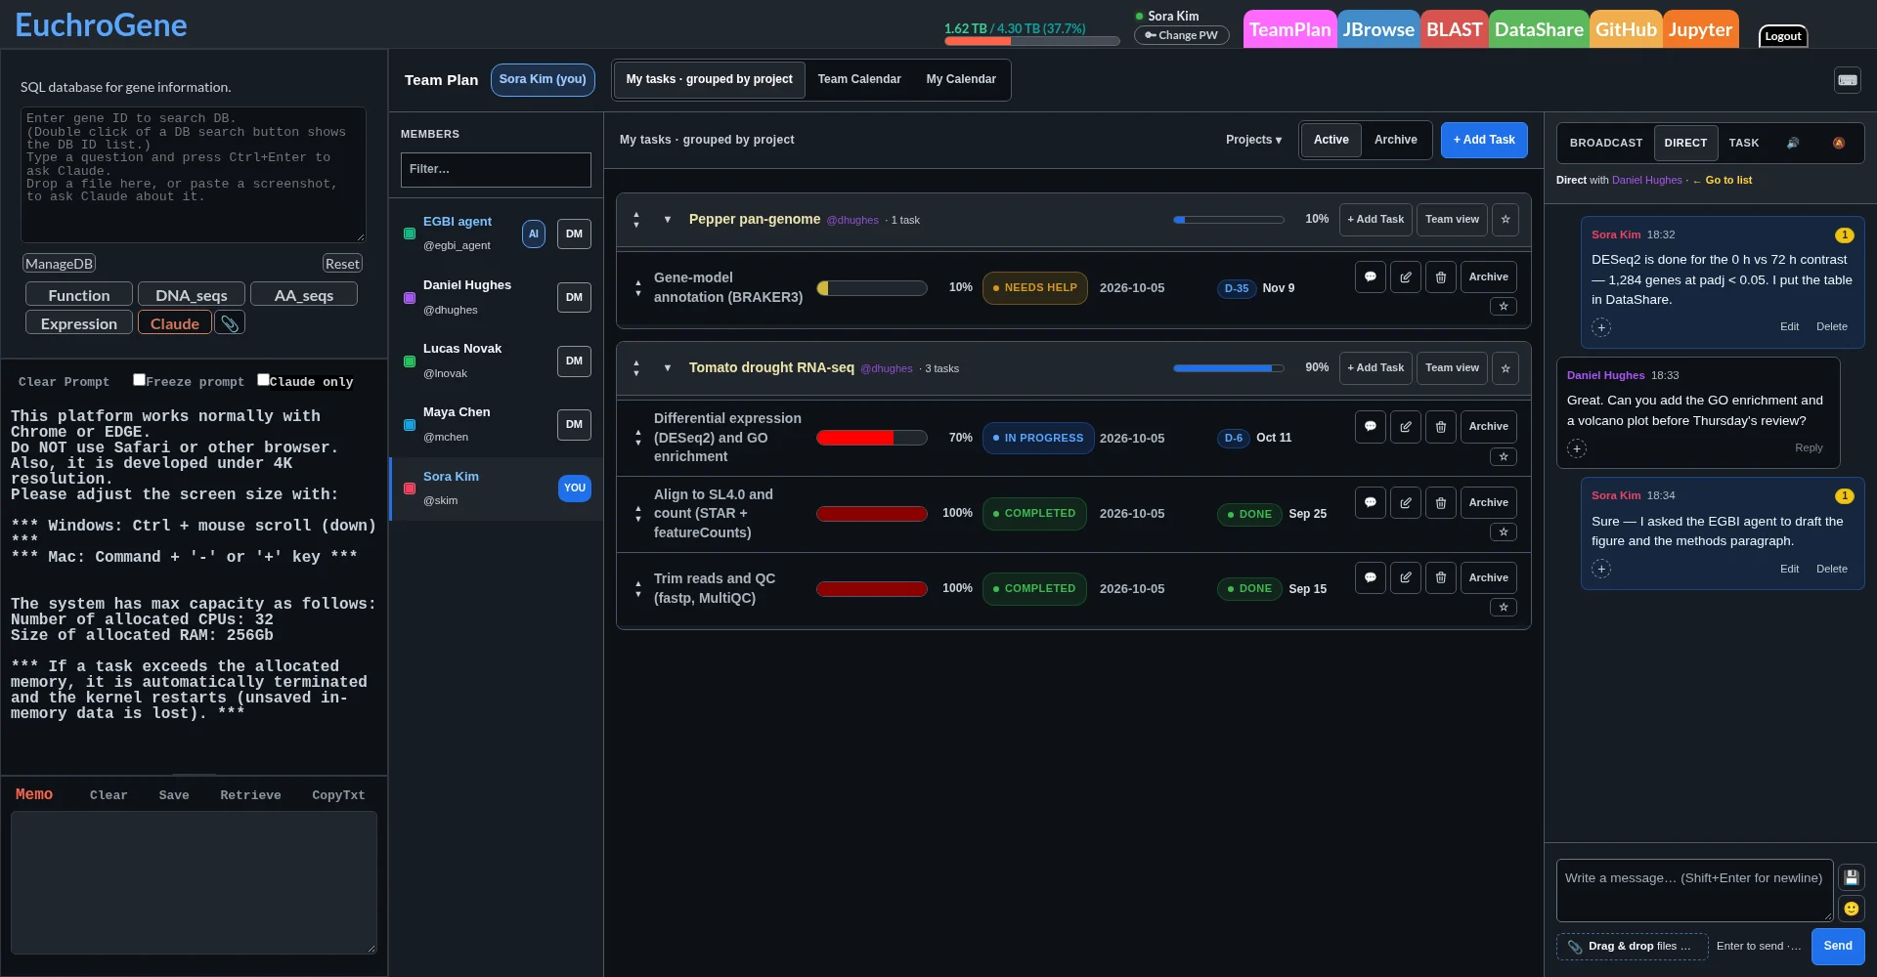
Task: Open the My Calendar tab
Action: pos(961,80)
